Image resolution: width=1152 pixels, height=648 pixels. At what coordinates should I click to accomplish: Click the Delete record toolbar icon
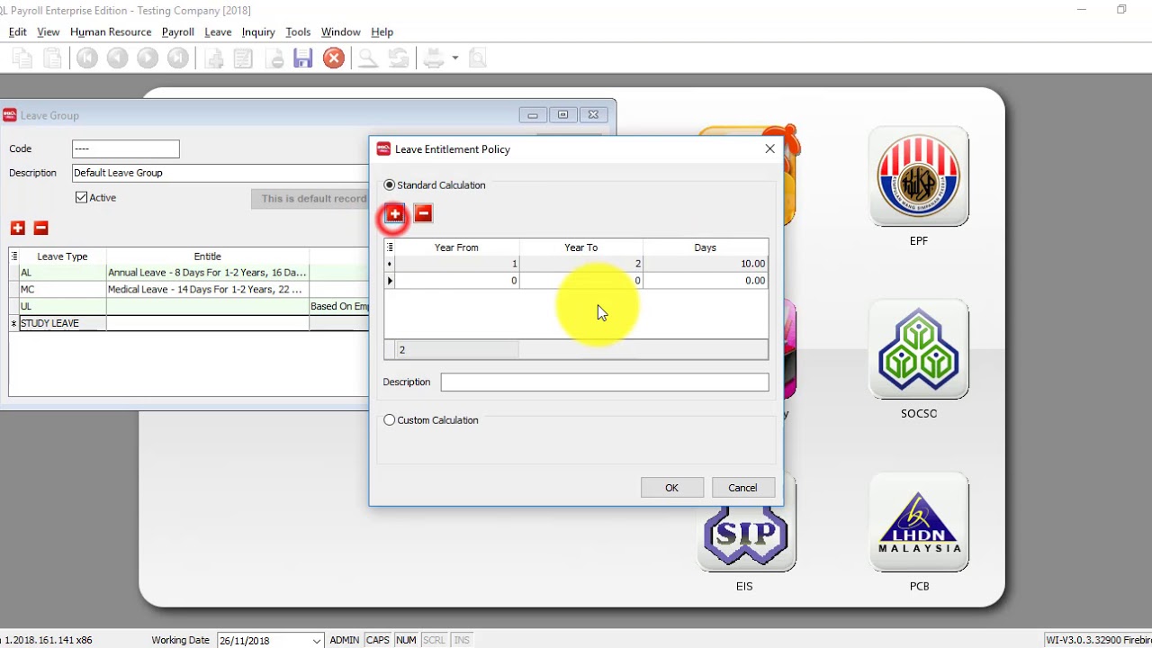coord(275,58)
